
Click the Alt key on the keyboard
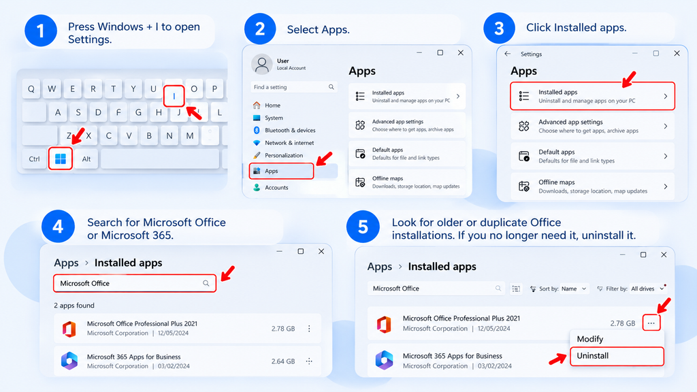click(86, 159)
